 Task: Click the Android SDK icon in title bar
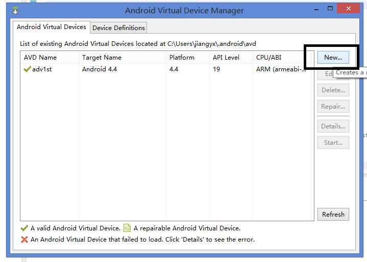15,11
